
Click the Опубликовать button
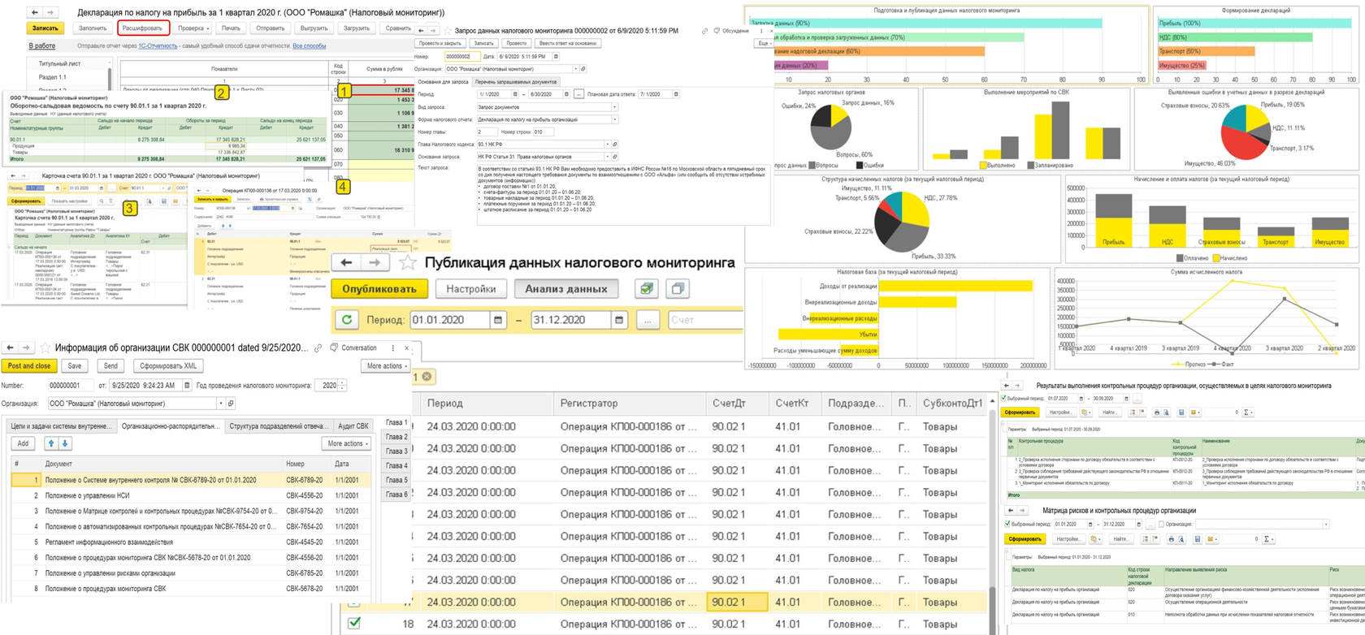click(379, 288)
